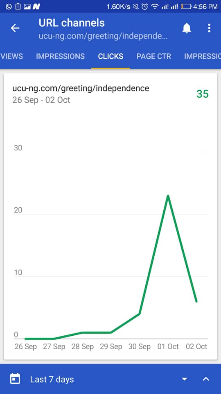
Task: Tap the calendar icon in bottom bar
Action: (15, 379)
